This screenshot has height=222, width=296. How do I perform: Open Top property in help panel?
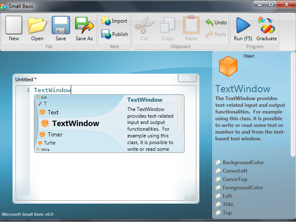tap(224, 213)
